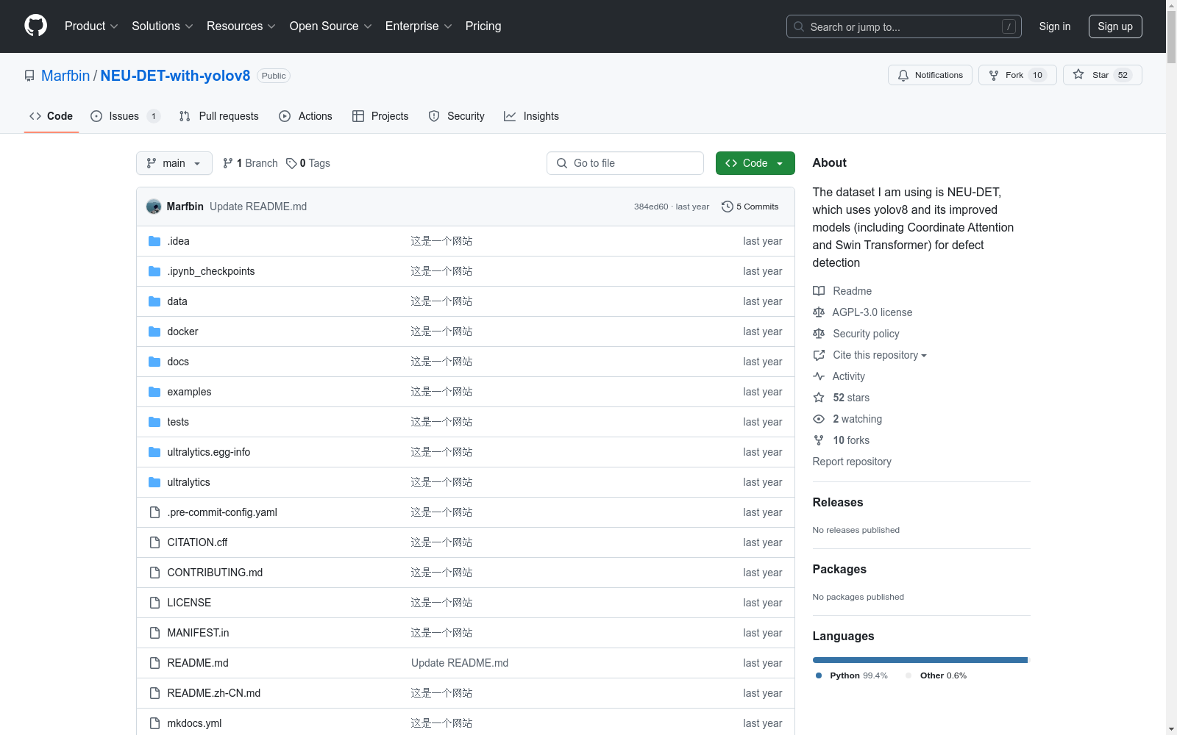Open the CONTRIBUTING.md file
1177x735 pixels.
215,573
